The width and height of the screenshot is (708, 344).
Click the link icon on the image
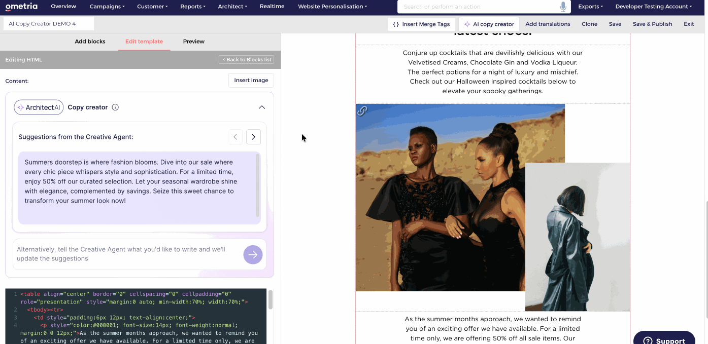pyautogui.click(x=362, y=111)
